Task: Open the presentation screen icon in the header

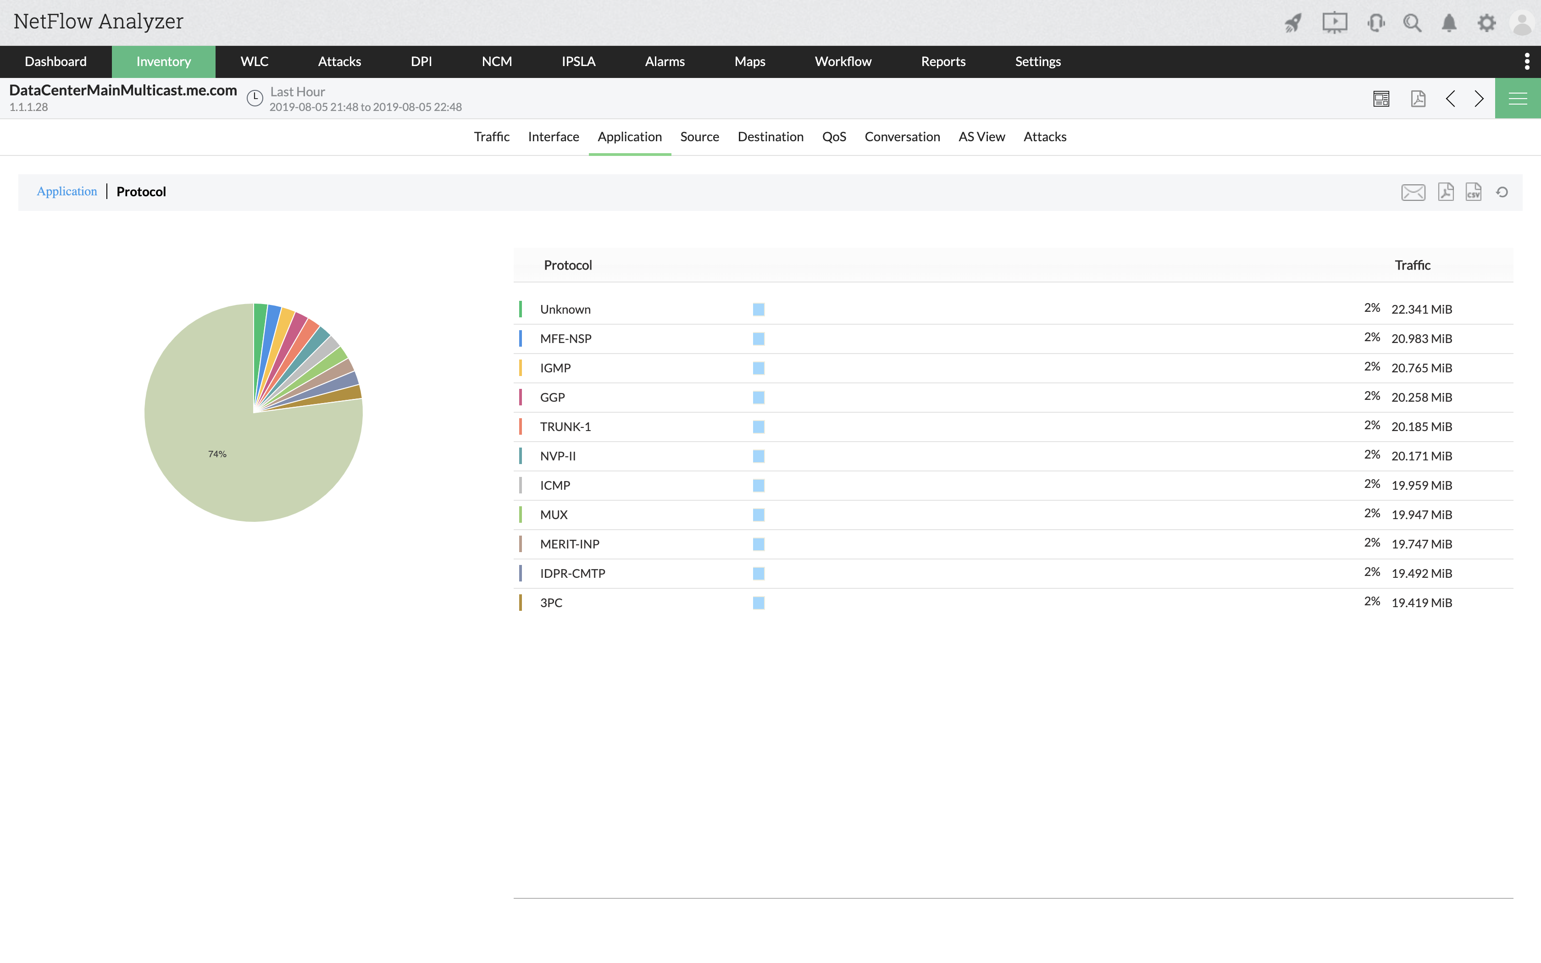Action: pos(1334,23)
